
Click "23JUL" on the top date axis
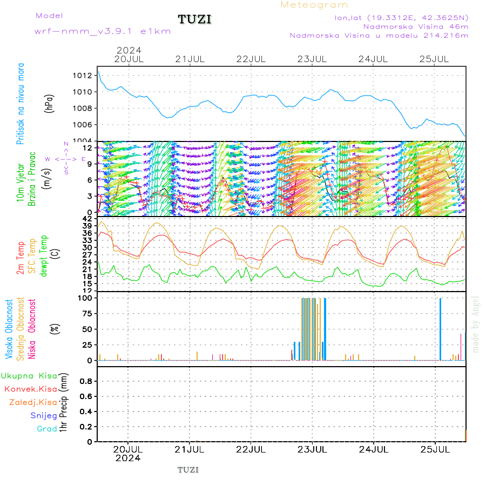(x=312, y=59)
